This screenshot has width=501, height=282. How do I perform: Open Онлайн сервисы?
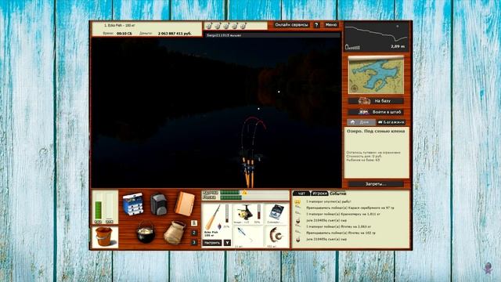(291, 24)
